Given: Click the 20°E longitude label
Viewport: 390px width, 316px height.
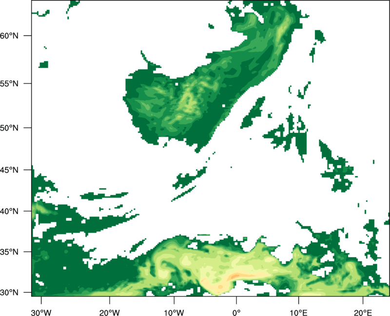Looking at the screenshot, I should click(x=363, y=313).
